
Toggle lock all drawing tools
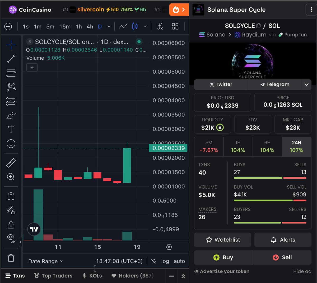coord(11,225)
